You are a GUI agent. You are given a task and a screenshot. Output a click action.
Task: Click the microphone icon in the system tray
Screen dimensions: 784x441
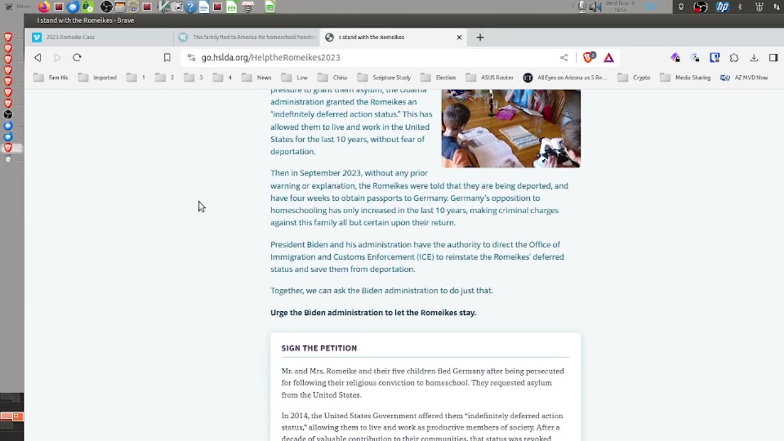coord(582,7)
